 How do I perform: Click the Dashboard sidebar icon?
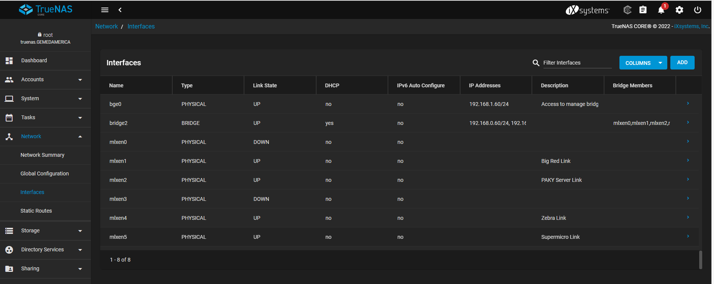pyautogui.click(x=9, y=60)
